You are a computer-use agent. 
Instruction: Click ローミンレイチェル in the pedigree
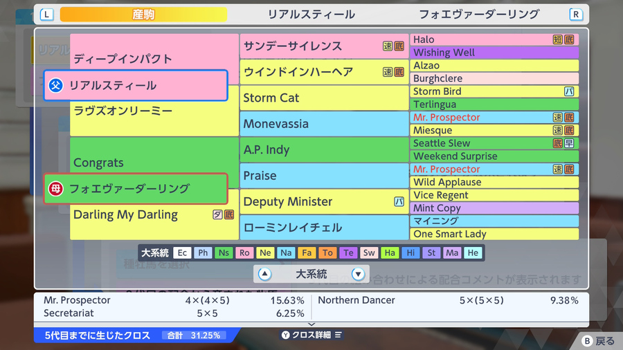tap(324, 228)
